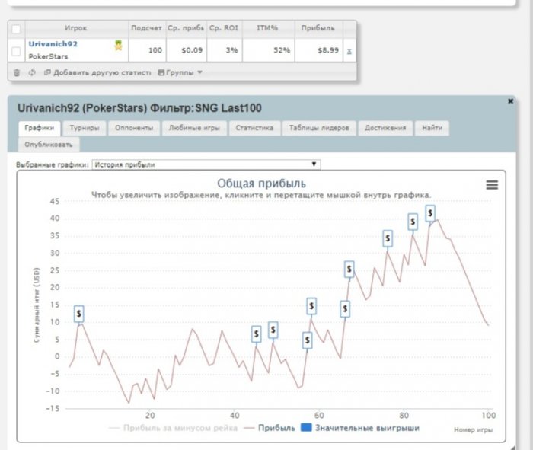Open the Таблицы лидеров tab
Viewport: 533px width, 450px height.
(x=319, y=128)
